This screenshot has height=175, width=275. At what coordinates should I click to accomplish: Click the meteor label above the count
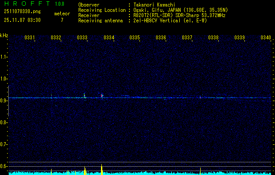click(x=62, y=14)
